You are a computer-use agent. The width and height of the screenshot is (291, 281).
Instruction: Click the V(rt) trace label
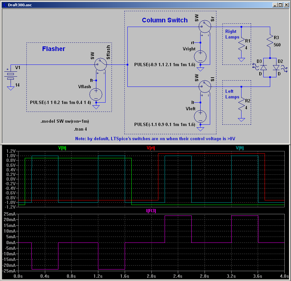pos(151,148)
